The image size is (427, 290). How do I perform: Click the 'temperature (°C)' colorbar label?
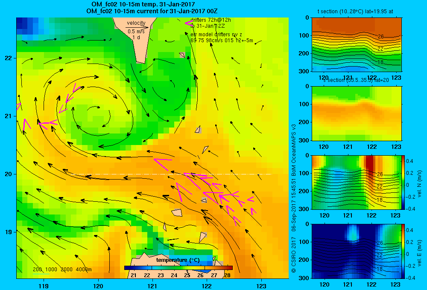point(178,260)
